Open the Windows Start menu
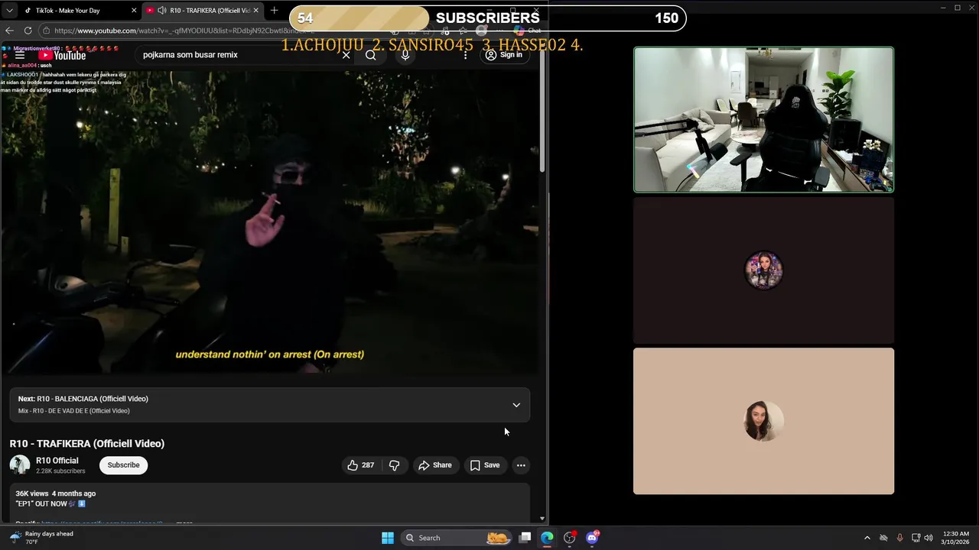 (x=388, y=538)
